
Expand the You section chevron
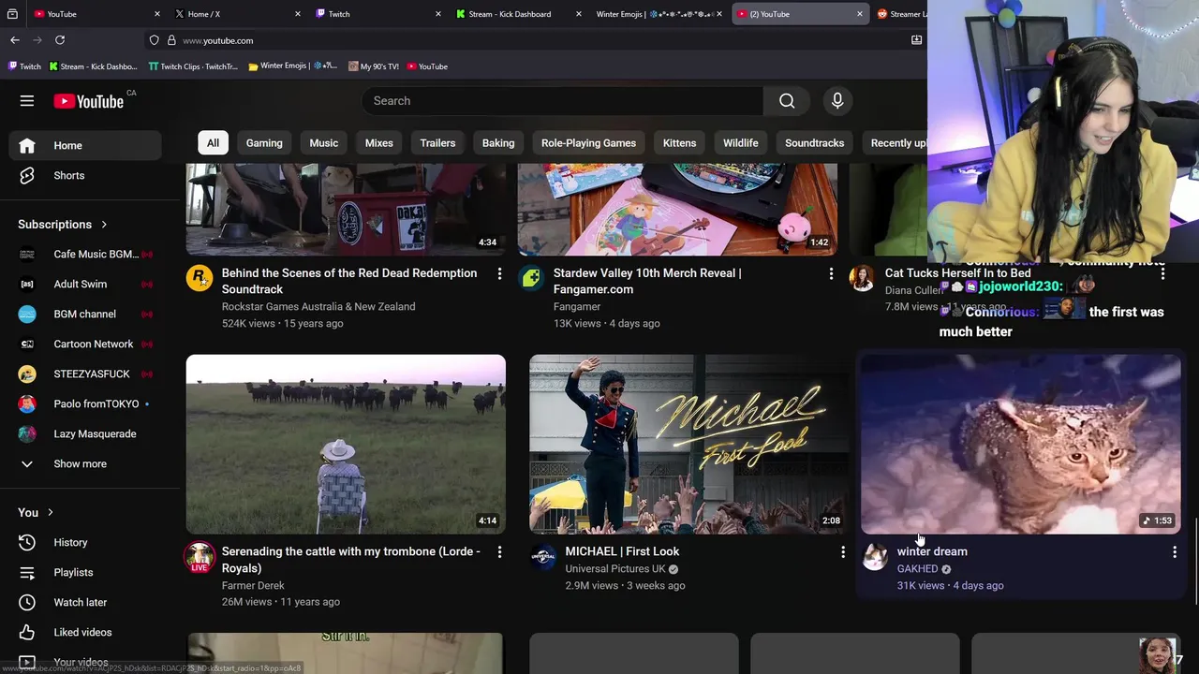click(x=50, y=512)
